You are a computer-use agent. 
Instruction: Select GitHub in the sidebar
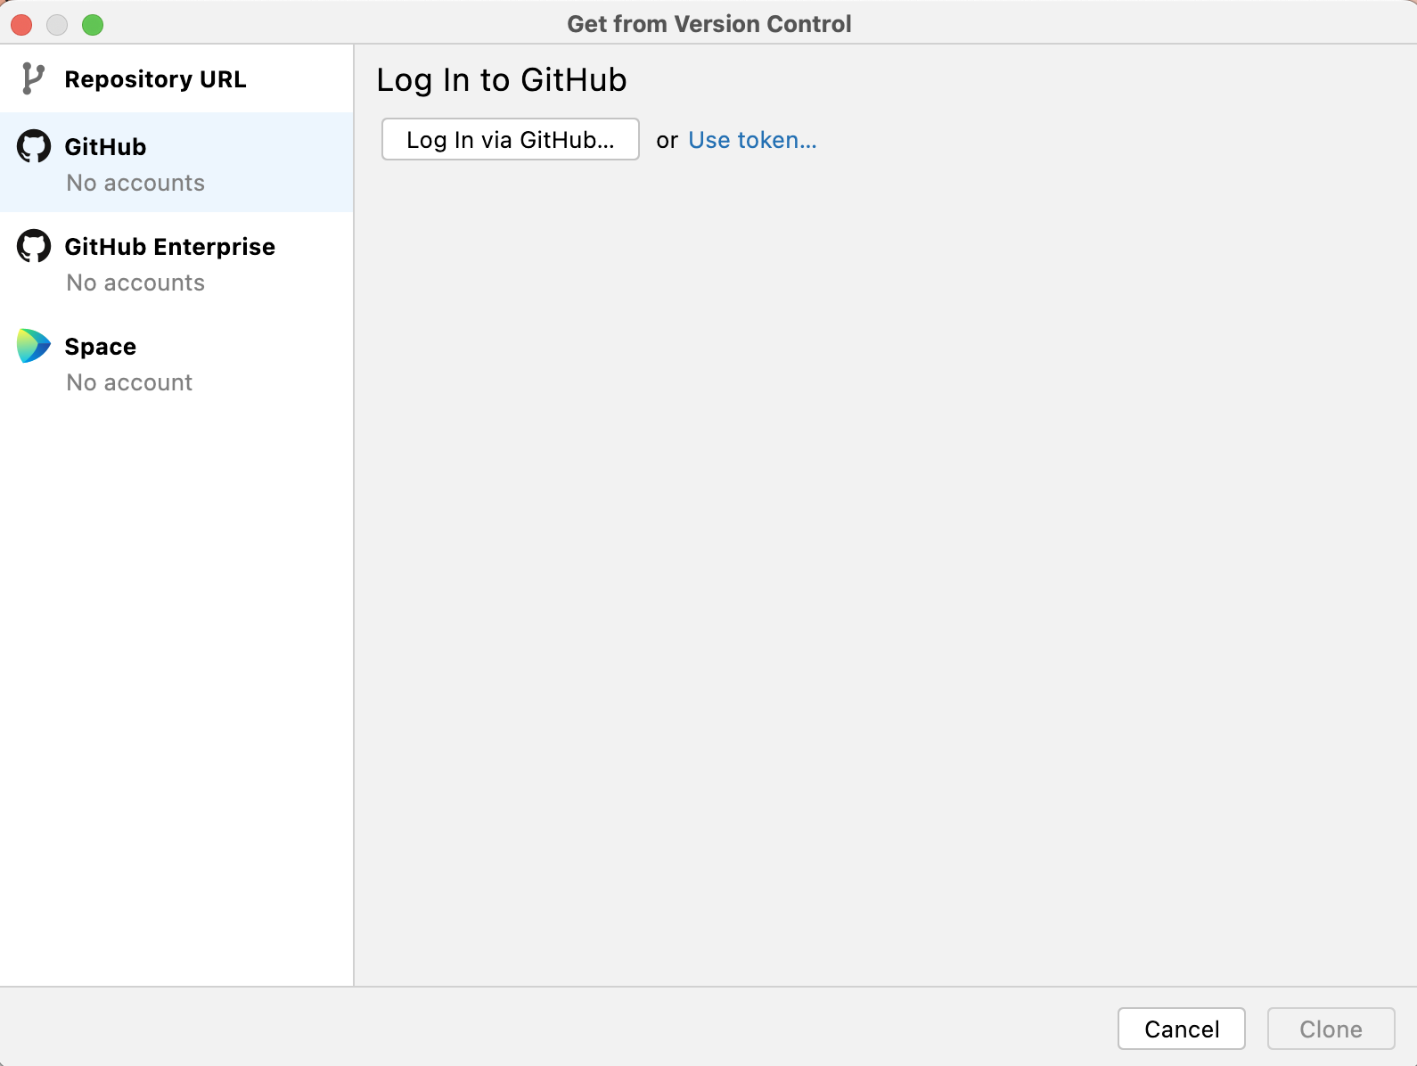click(x=104, y=146)
